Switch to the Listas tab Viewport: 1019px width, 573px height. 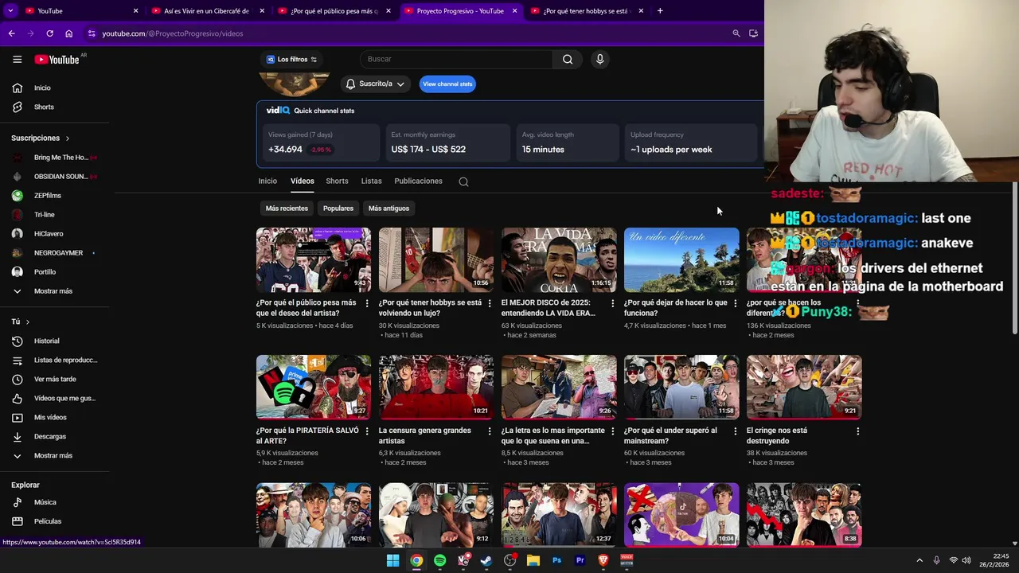[371, 181]
